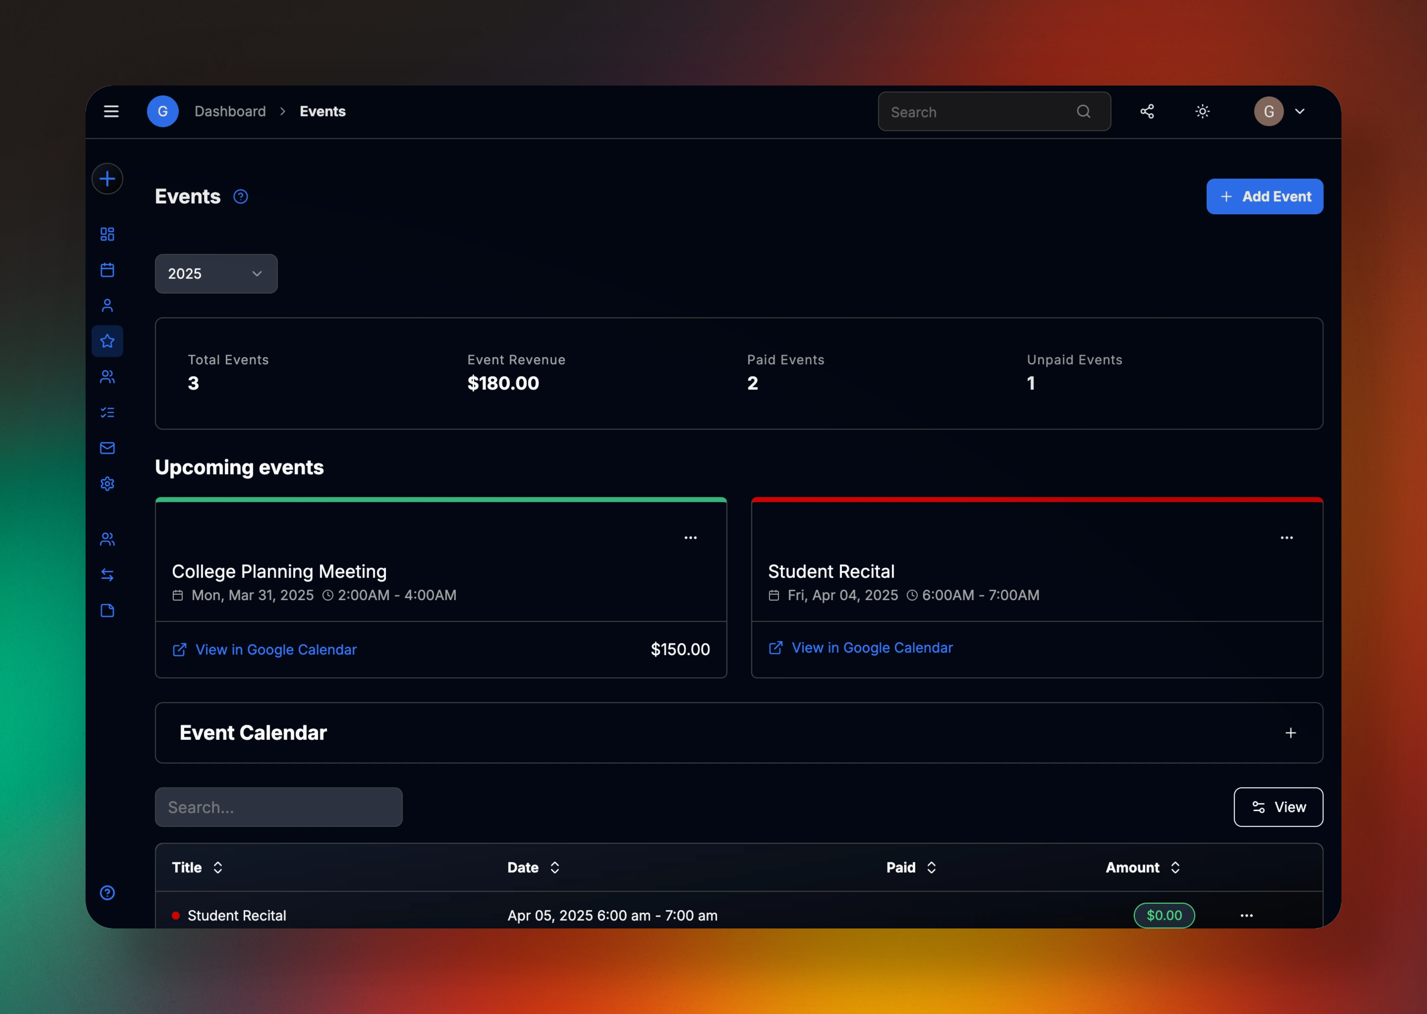The height and width of the screenshot is (1014, 1427).
Task: Click the header Search field
Action: coord(994,111)
